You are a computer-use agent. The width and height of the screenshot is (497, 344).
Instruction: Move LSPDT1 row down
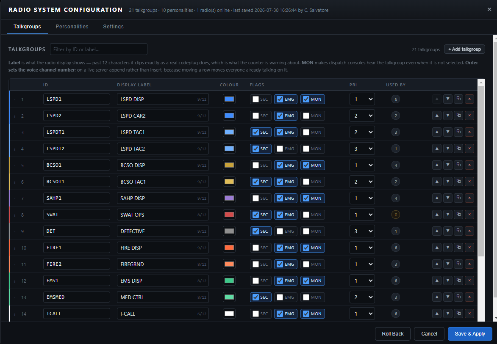[447, 132]
